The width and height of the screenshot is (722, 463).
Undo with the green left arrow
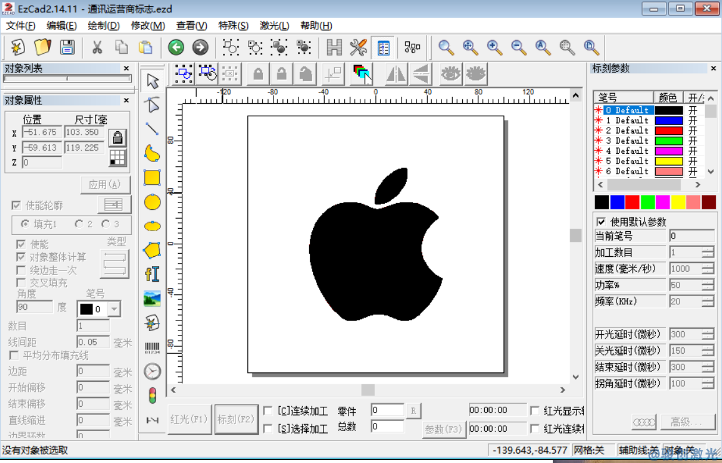[x=176, y=47]
